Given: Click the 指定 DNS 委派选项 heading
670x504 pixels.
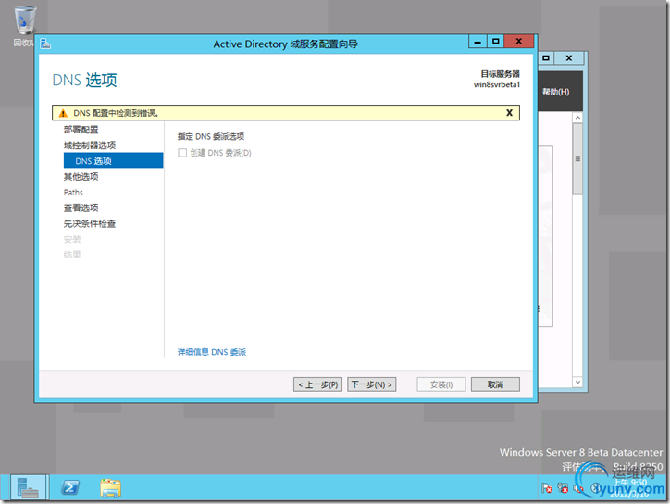Looking at the screenshot, I should click(x=211, y=136).
